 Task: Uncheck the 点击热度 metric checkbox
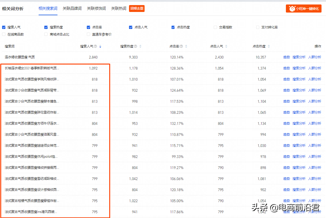click(173, 27)
